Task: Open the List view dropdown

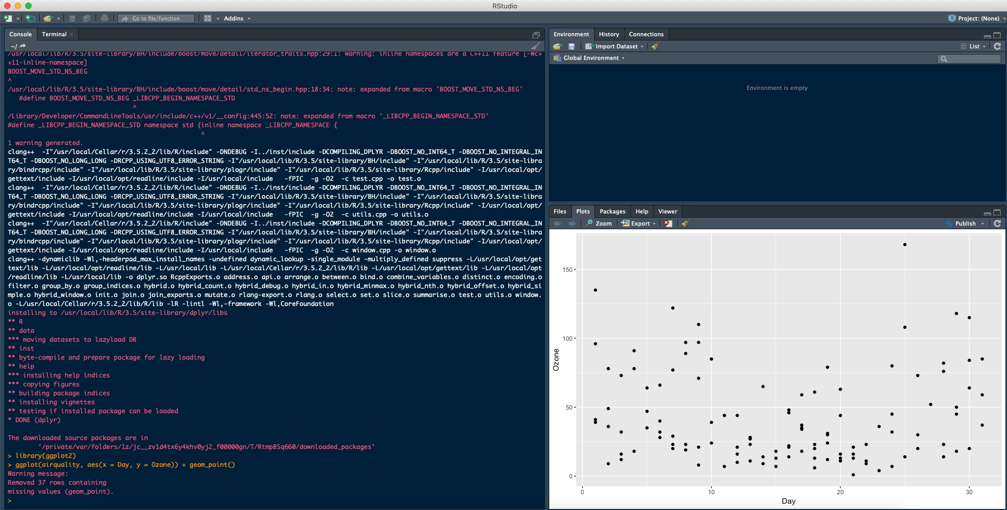Action: tap(973, 46)
